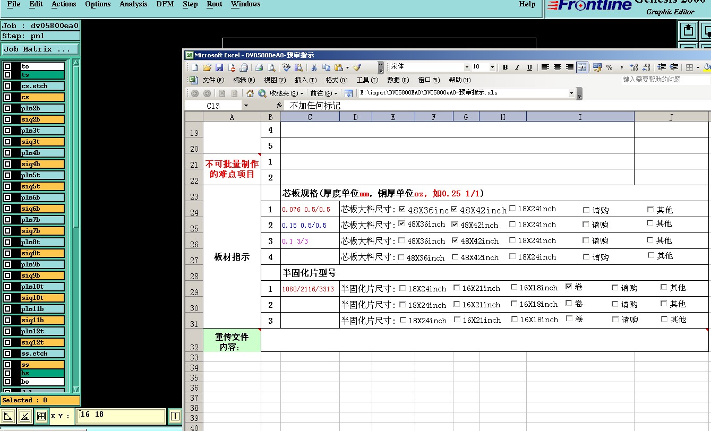Click the Paste clipboard icon
Viewport: 711px width, 431px height.
coord(338,67)
